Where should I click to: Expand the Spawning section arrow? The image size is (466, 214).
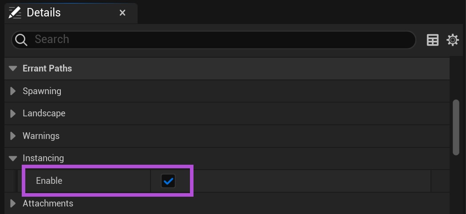[x=13, y=91]
